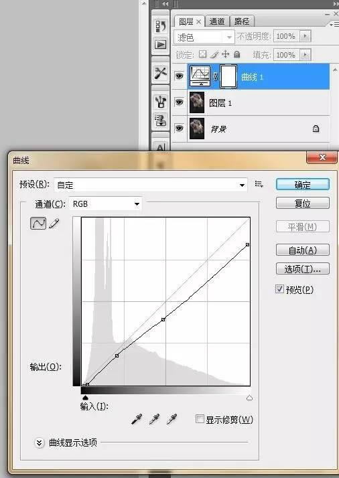Viewport: 339px width, 478px height.
Task: Hide the 背景 layer
Action: tap(179, 129)
